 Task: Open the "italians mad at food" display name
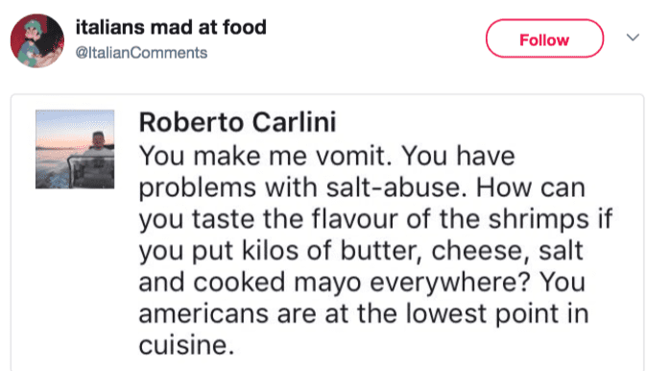click(x=171, y=27)
